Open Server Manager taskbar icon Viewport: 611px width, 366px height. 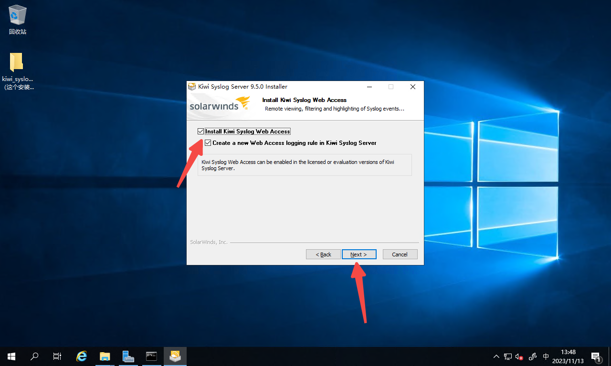[x=128, y=356]
